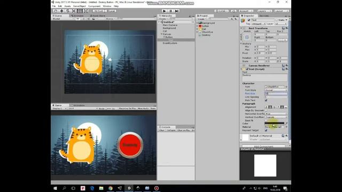Toggle scene lighting in the Scene view
The width and height of the screenshot is (342, 192).
(x=83, y=19)
